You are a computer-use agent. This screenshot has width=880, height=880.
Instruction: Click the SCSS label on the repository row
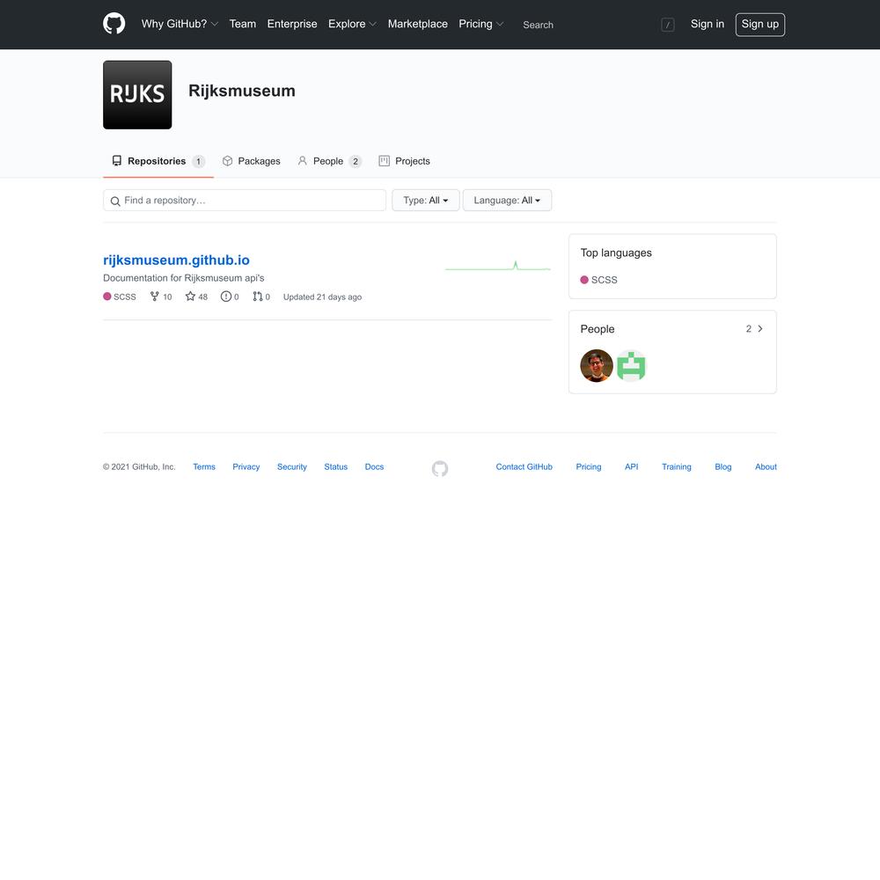point(120,297)
